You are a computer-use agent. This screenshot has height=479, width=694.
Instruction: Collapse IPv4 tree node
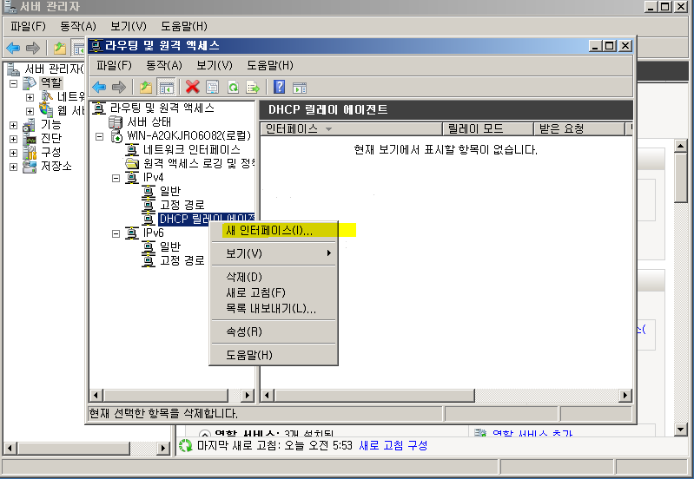(116, 178)
